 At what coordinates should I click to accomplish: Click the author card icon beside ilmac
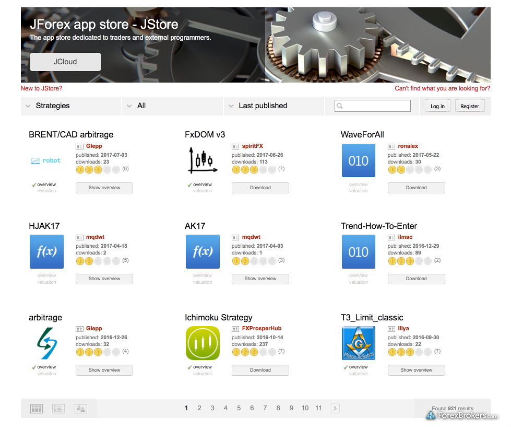(x=391, y=237)
